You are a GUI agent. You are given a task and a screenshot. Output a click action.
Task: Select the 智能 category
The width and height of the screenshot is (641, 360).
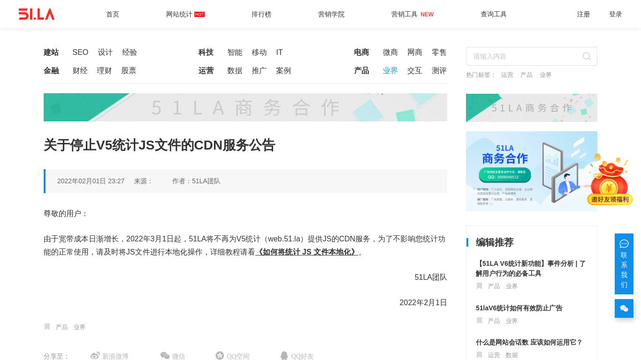[x=235, y=52]
